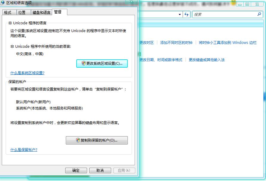Viewport: 266px width, 181px height.
Task: Confirm with the 确定 button
Action: (x=76, y=170)
